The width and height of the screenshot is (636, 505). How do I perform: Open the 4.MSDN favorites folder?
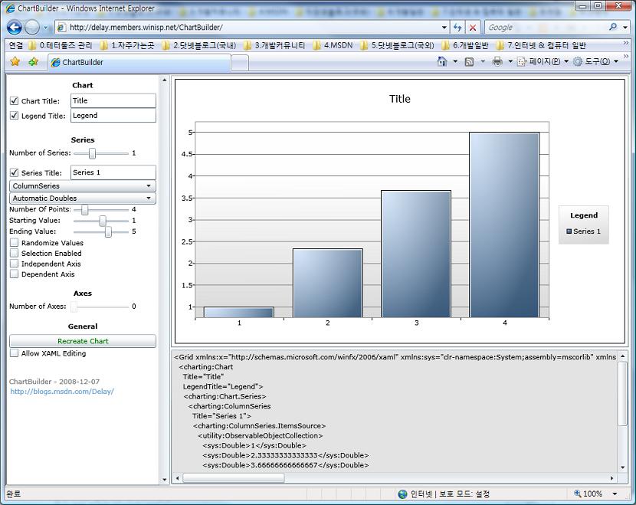coord(333,45)
